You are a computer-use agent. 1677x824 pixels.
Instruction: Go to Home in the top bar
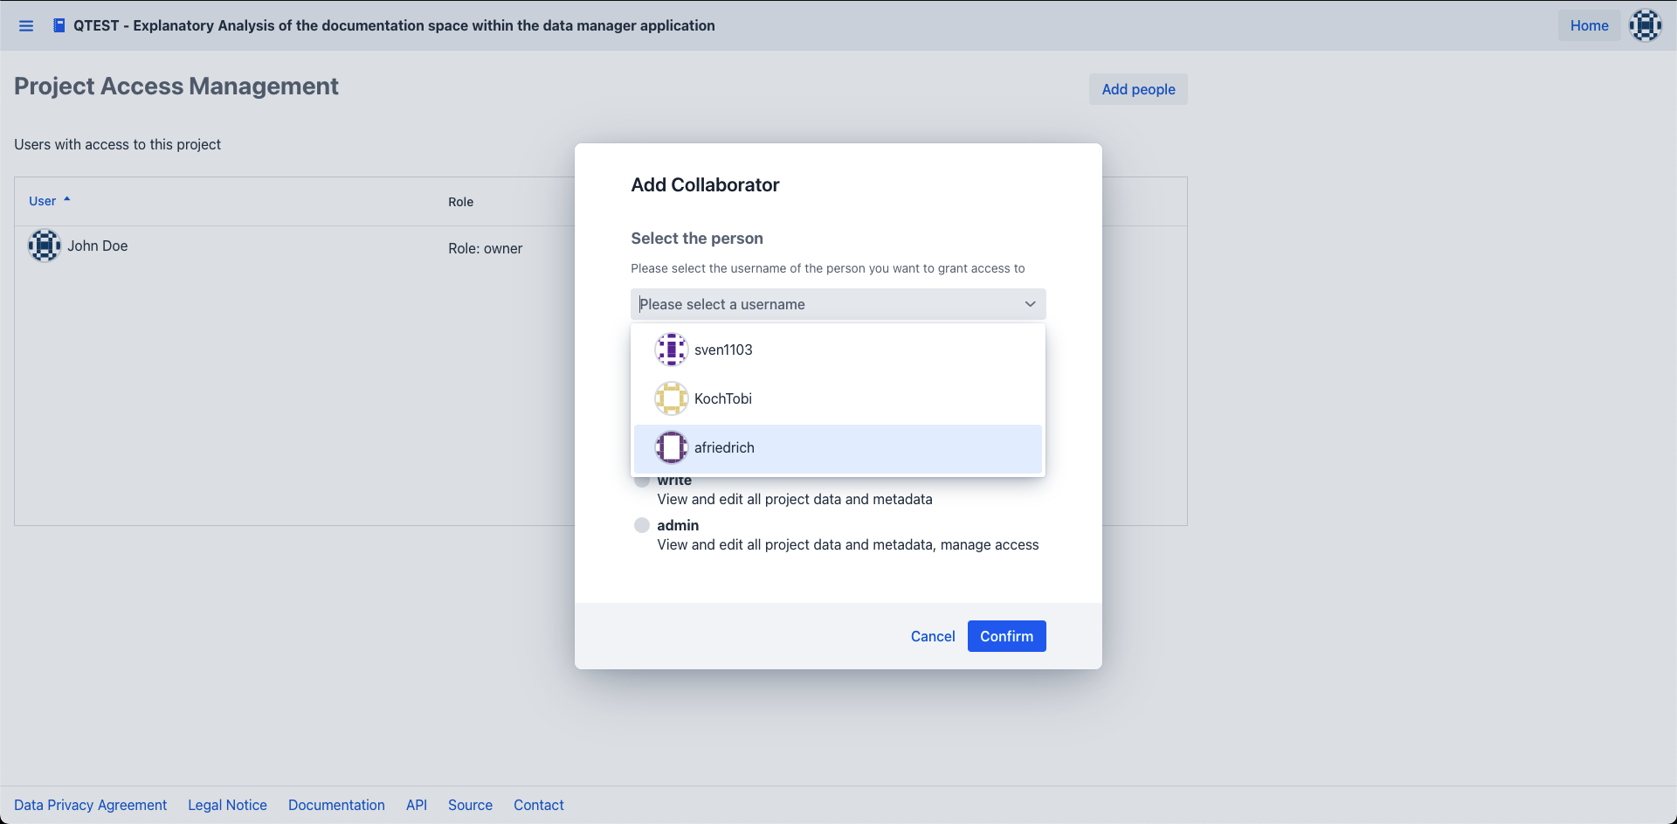pyautogui.click(x=1589, y=25)
